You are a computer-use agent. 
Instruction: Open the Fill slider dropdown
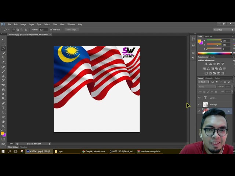click(232, 91)
